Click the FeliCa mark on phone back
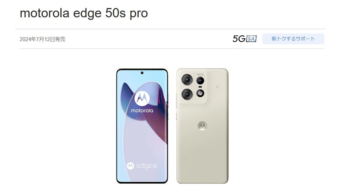This screenshot has width=341, height=192. pos(218,87)
